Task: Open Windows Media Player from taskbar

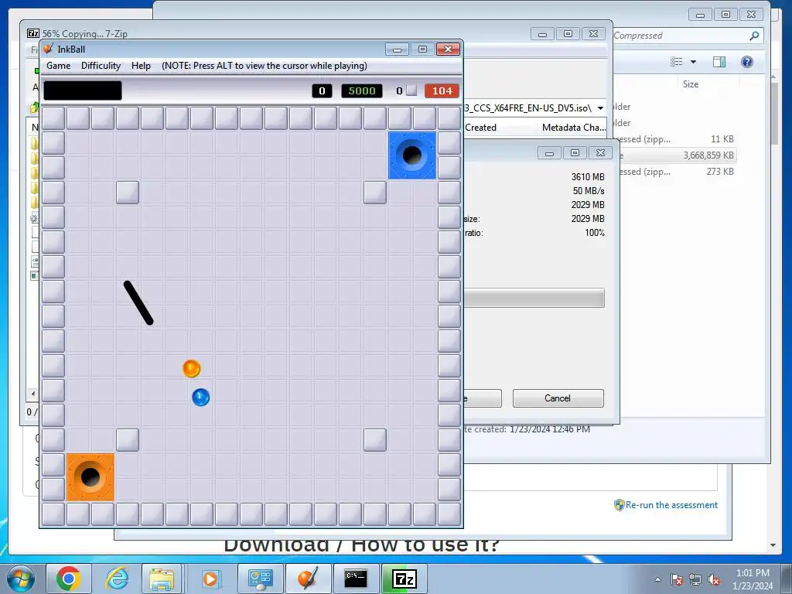Action: point(210,579)
